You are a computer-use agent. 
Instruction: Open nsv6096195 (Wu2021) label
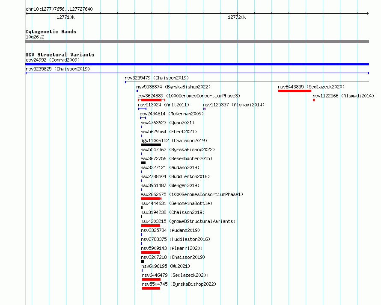166,266
